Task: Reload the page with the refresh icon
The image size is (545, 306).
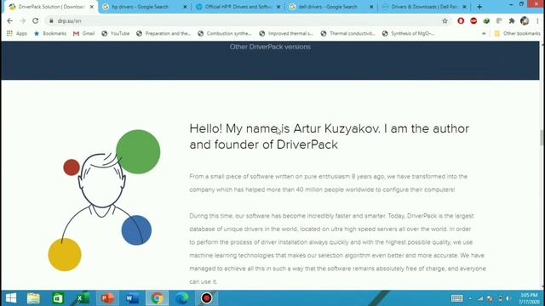Action: [x=36, y=20]
